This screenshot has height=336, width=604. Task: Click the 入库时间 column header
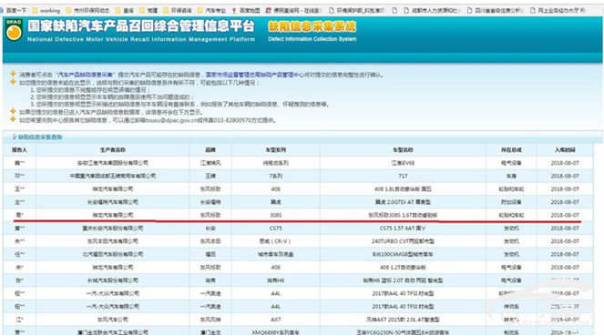565,149
